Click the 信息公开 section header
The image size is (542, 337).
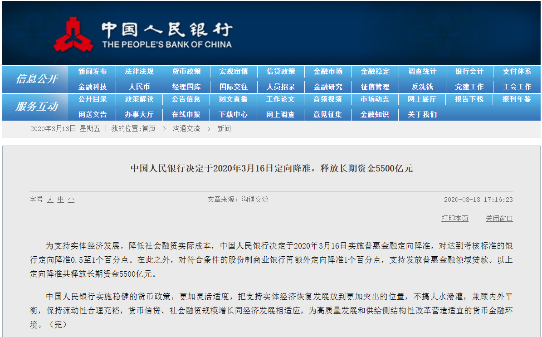[x=36, y=79]
